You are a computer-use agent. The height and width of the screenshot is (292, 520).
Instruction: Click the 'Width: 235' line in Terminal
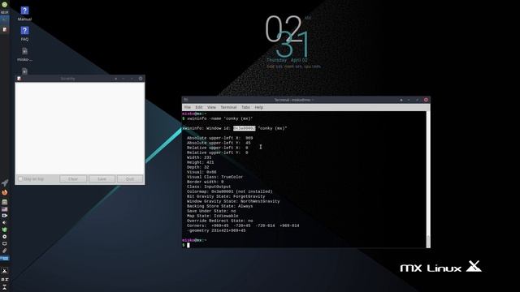(x=199, y=157)
